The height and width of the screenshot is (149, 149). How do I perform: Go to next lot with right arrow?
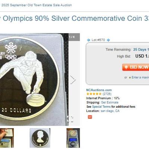coord(108,40)
